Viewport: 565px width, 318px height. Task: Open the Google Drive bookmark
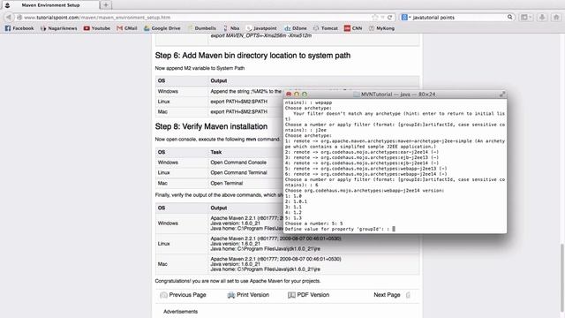tap(162, 28)
